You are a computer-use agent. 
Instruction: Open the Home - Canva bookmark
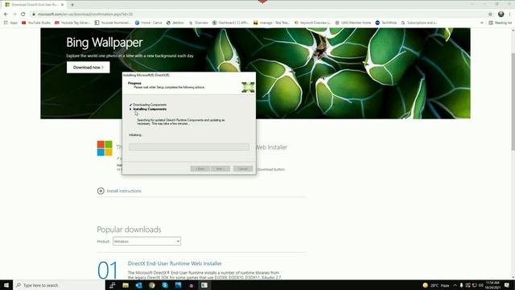148,23
